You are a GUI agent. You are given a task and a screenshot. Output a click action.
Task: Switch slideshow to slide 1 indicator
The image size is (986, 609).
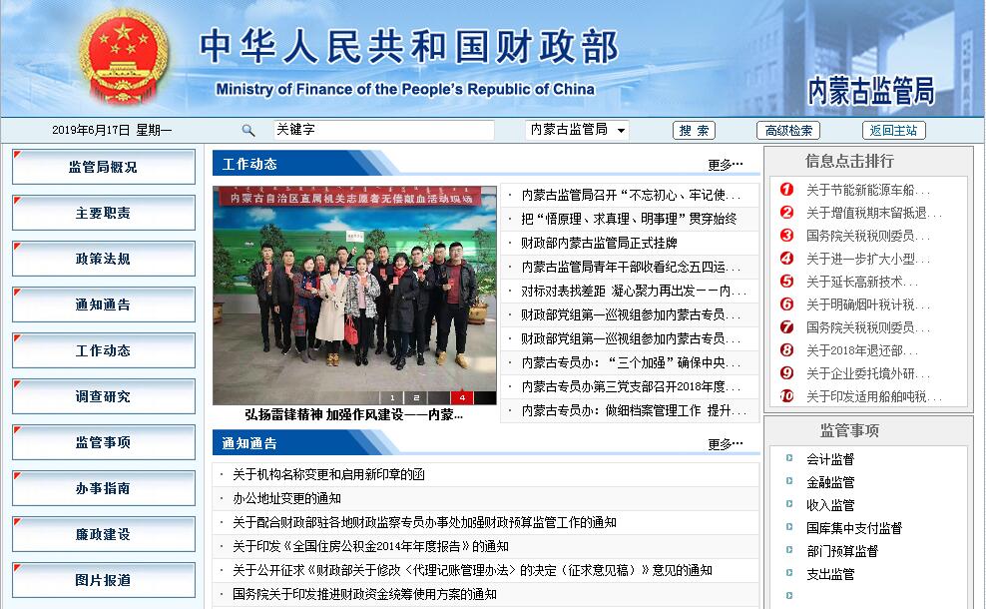point(392,397)
